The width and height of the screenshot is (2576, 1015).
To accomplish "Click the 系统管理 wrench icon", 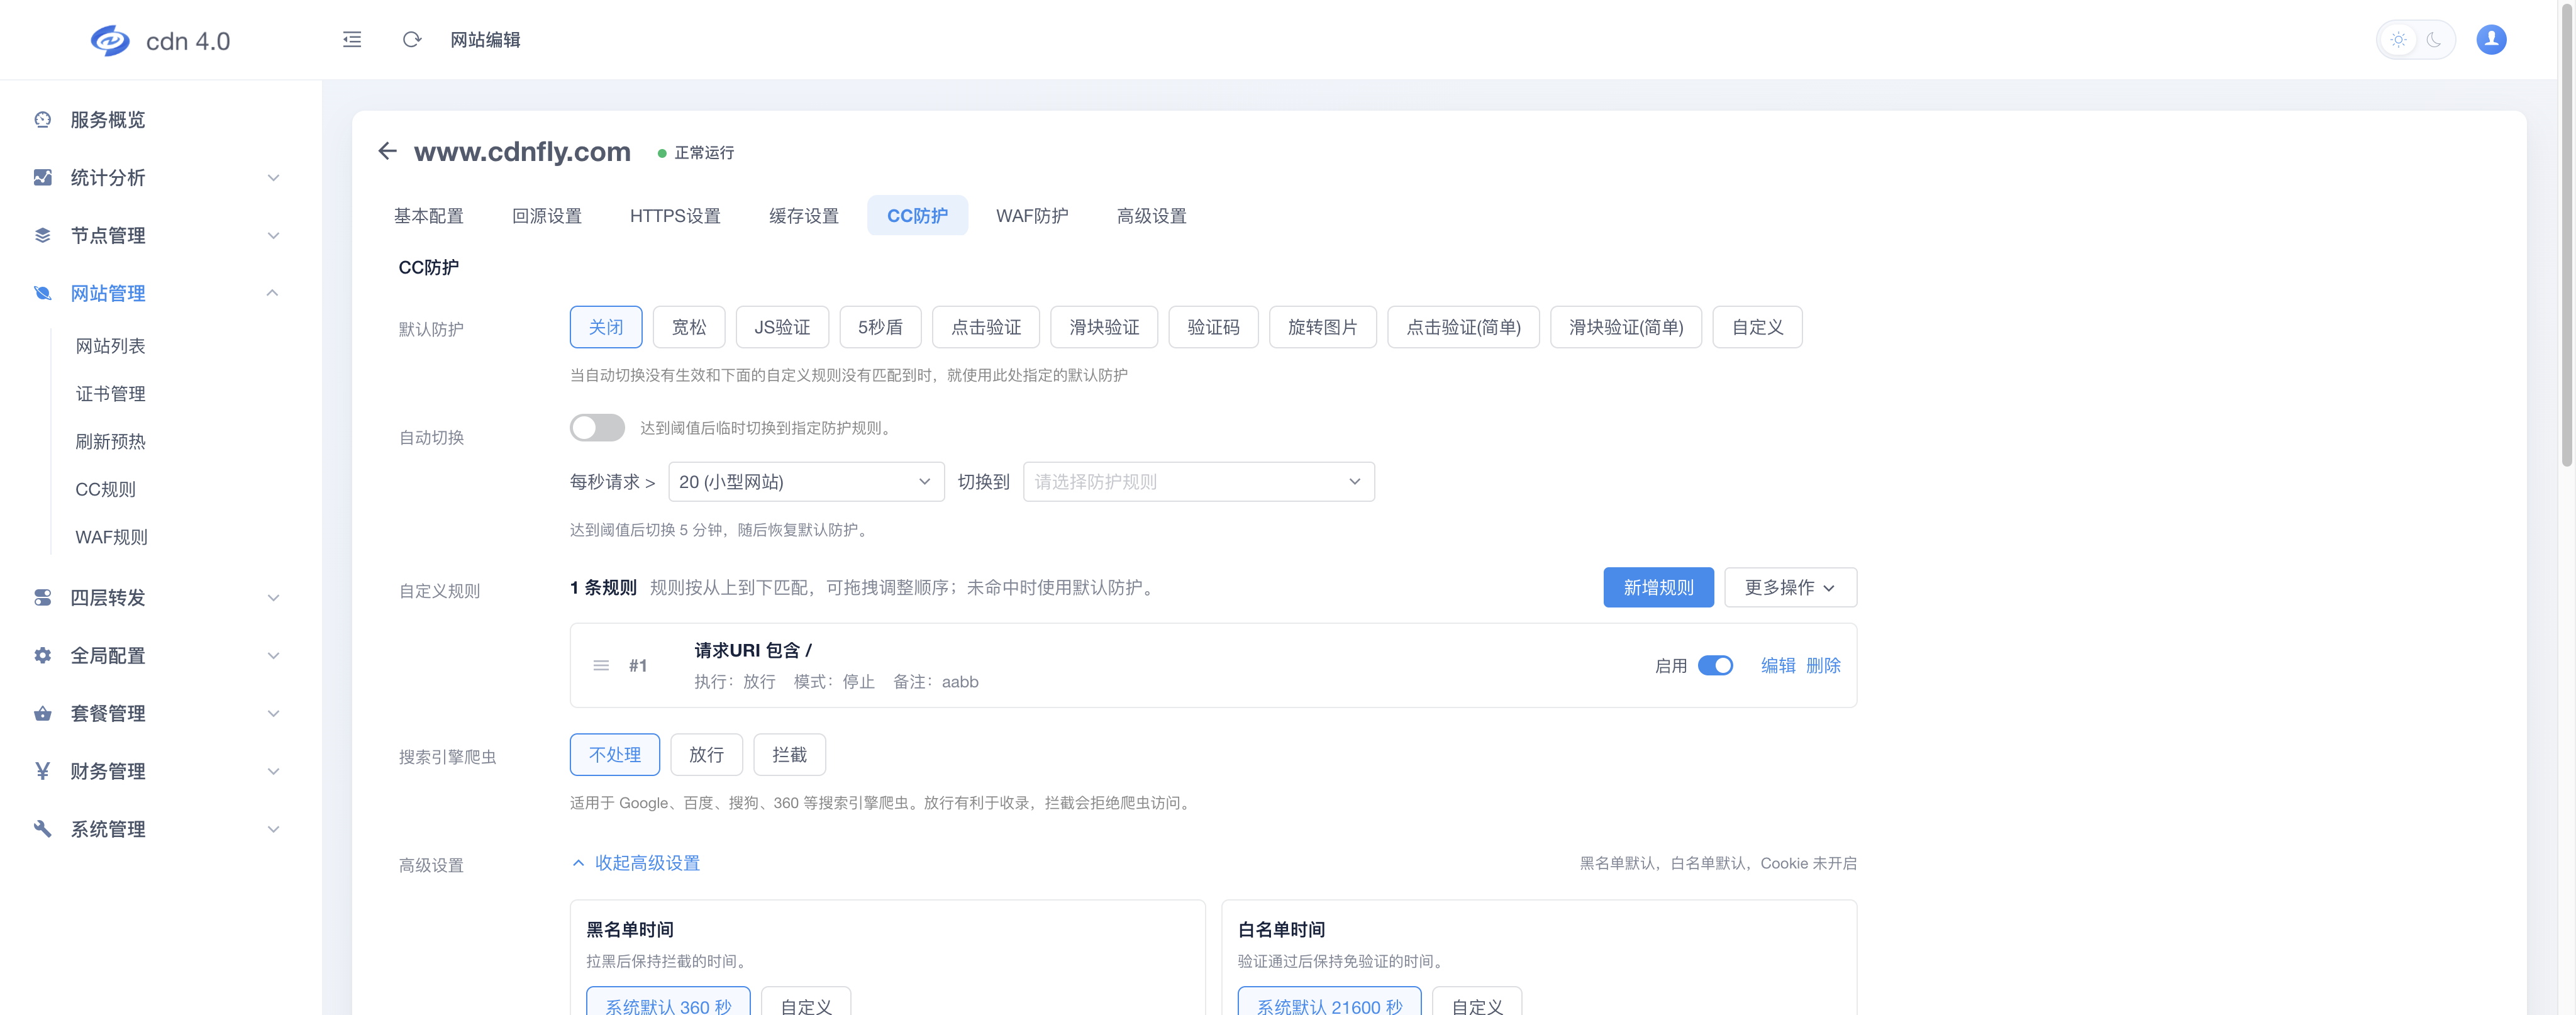I will pyautogui.click(x=42, y=829).
